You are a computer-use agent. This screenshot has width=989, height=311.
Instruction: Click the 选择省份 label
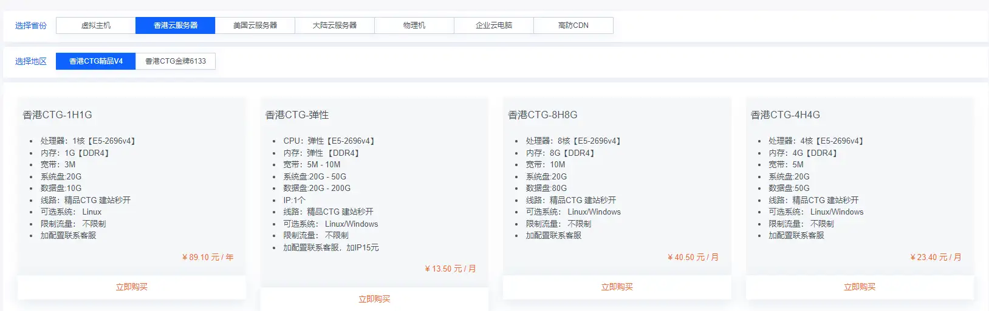(x=31, y=25)
